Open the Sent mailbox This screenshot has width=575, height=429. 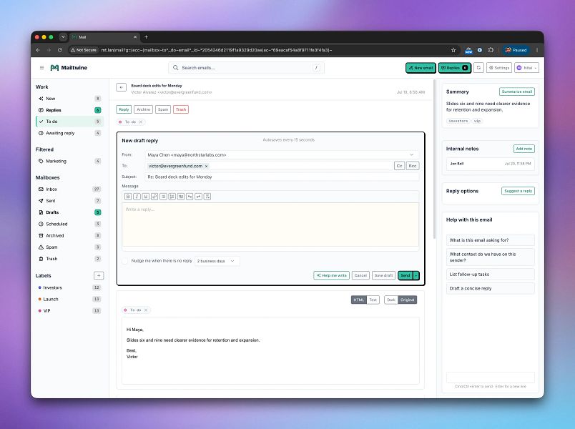69,201
